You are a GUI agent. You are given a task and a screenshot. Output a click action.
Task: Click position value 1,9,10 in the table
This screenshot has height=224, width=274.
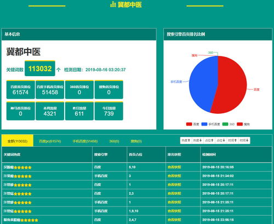click(134, 211)
